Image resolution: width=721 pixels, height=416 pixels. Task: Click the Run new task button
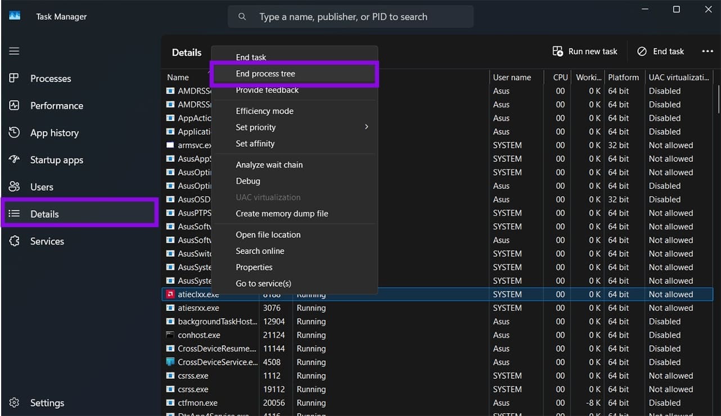tap(585, 51)
